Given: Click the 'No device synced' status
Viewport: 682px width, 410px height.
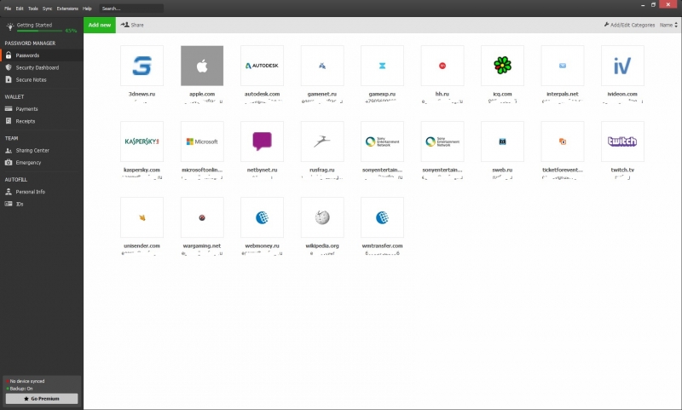Looking at the screenshot, I should (x=27, y=381).
